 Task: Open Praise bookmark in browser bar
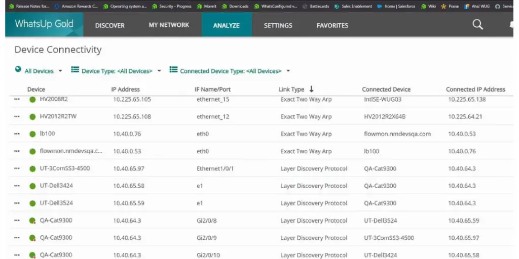[x=450, y=6]
